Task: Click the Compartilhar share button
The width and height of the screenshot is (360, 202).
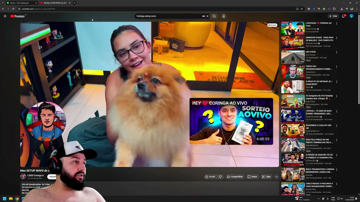Action: pos(235,177)
